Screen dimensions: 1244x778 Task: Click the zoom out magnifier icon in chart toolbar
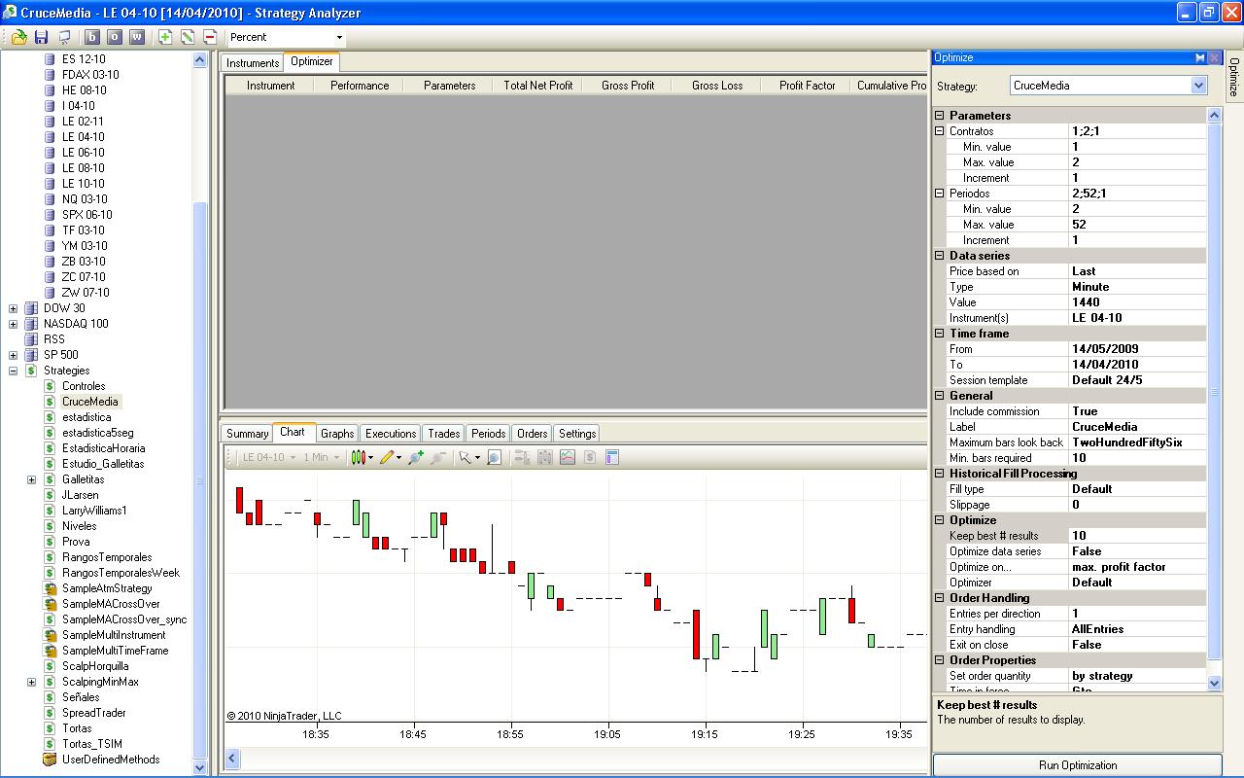438,457
